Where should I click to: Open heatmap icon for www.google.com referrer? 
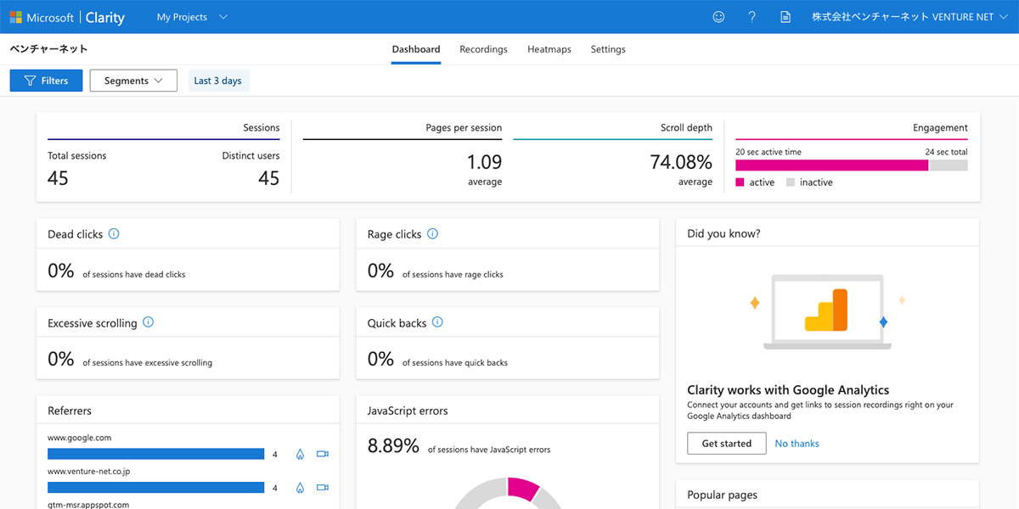pos(300,455)
